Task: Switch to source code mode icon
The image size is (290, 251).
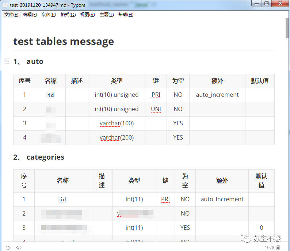Action: [x=19, y=247]
